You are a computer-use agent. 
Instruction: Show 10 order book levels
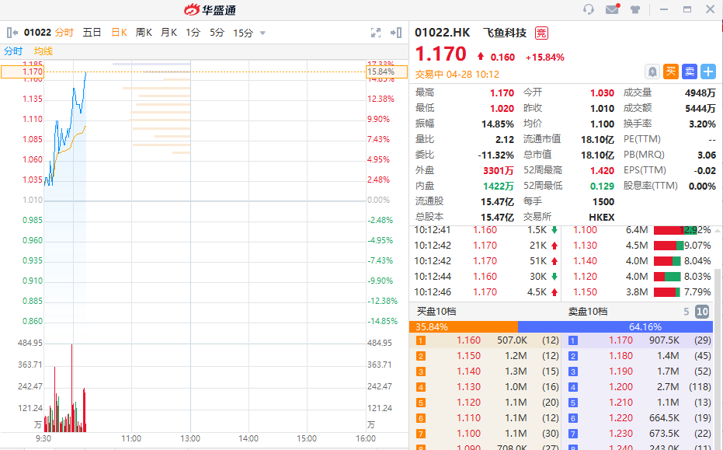(x=702, y=312)
